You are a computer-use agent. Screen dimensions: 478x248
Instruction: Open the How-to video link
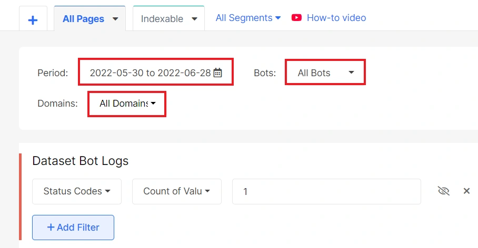[336, 18]
